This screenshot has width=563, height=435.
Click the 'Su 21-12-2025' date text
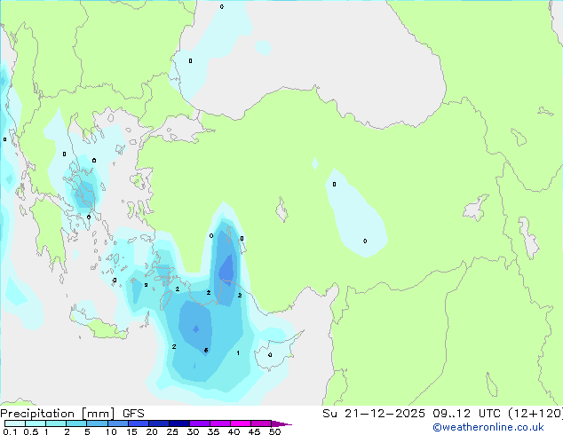point(374,414)
